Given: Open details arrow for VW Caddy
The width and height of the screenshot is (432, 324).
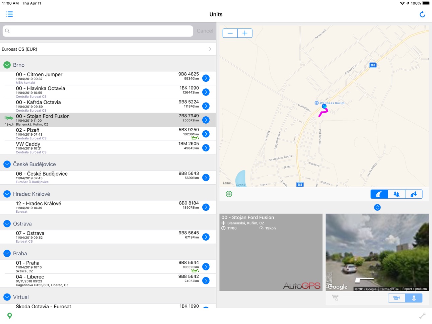Looking at the screenshot, I should pos(206,148).
